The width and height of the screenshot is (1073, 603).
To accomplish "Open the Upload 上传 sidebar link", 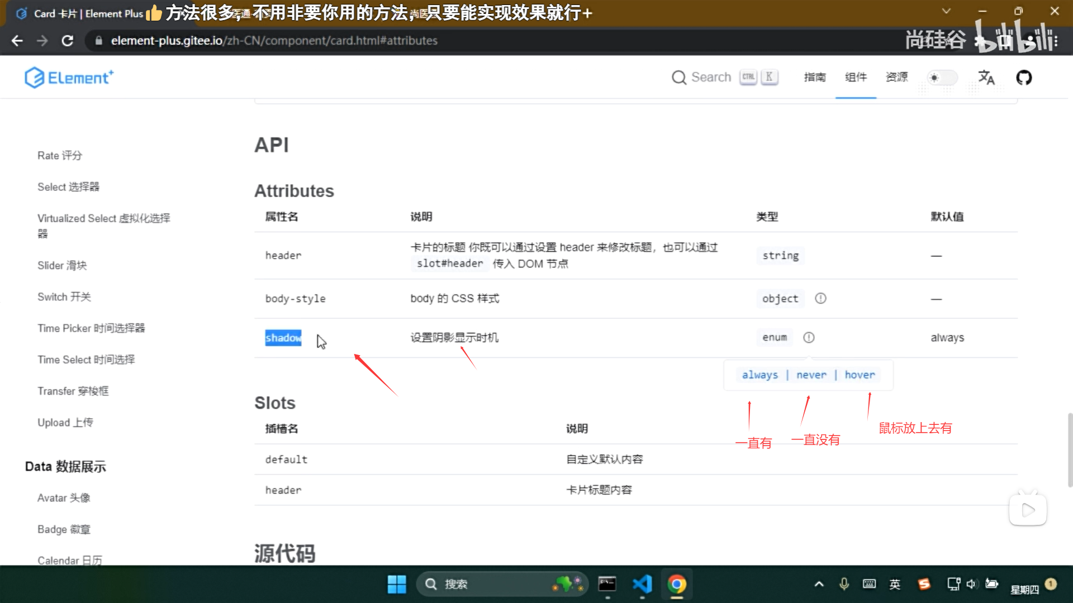I will (x=65, y=423).
